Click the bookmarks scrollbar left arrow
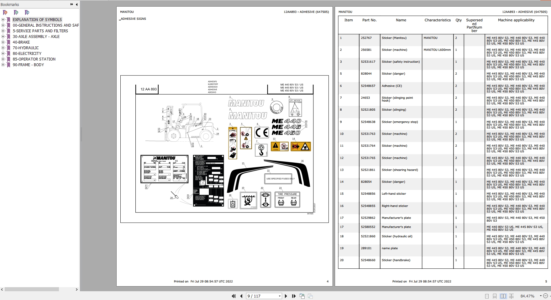The width and height of the screenshot is (551, 300). (2, 289)
